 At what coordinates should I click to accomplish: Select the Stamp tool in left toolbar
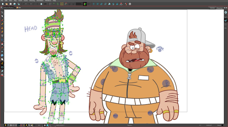click(x=2, y=28)
